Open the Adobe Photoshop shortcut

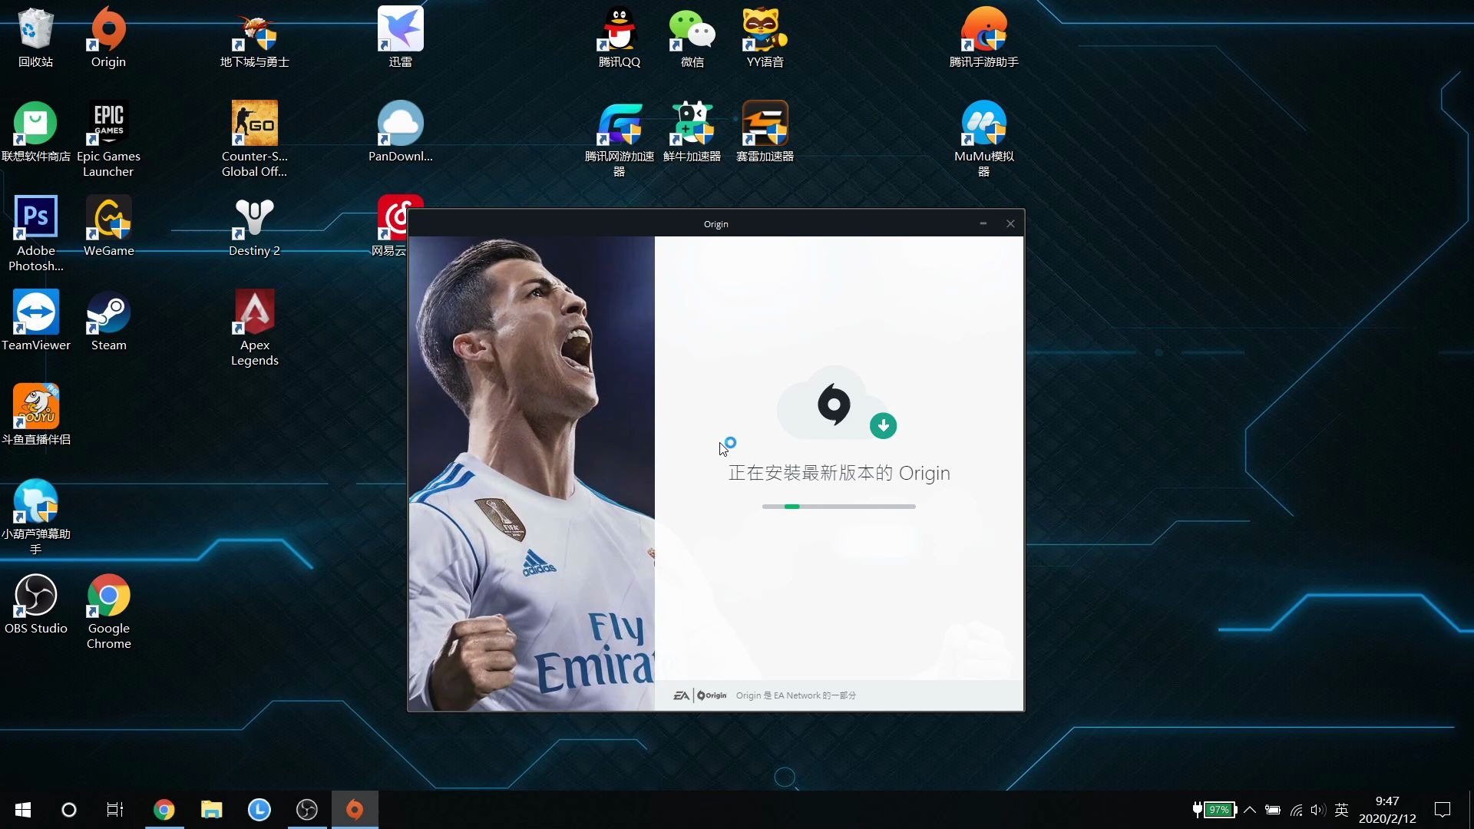[x=35, y=219]
